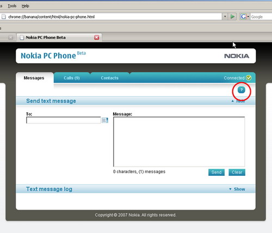
Task: Switch to the Contacts tab
Action: 109,78
